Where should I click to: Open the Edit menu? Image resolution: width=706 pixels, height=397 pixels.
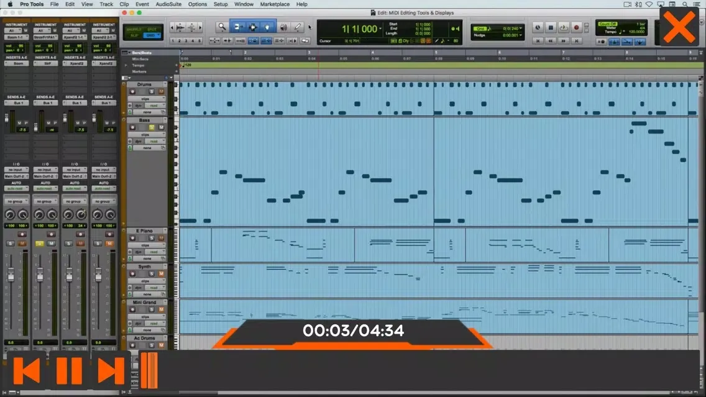tap(70, 4)
